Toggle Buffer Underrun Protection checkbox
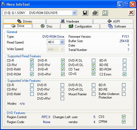Image resolution: width=137 pixels, height=130 pixels. 124,94
